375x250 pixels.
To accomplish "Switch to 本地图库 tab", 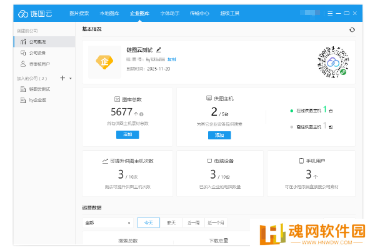I will 109,13.
